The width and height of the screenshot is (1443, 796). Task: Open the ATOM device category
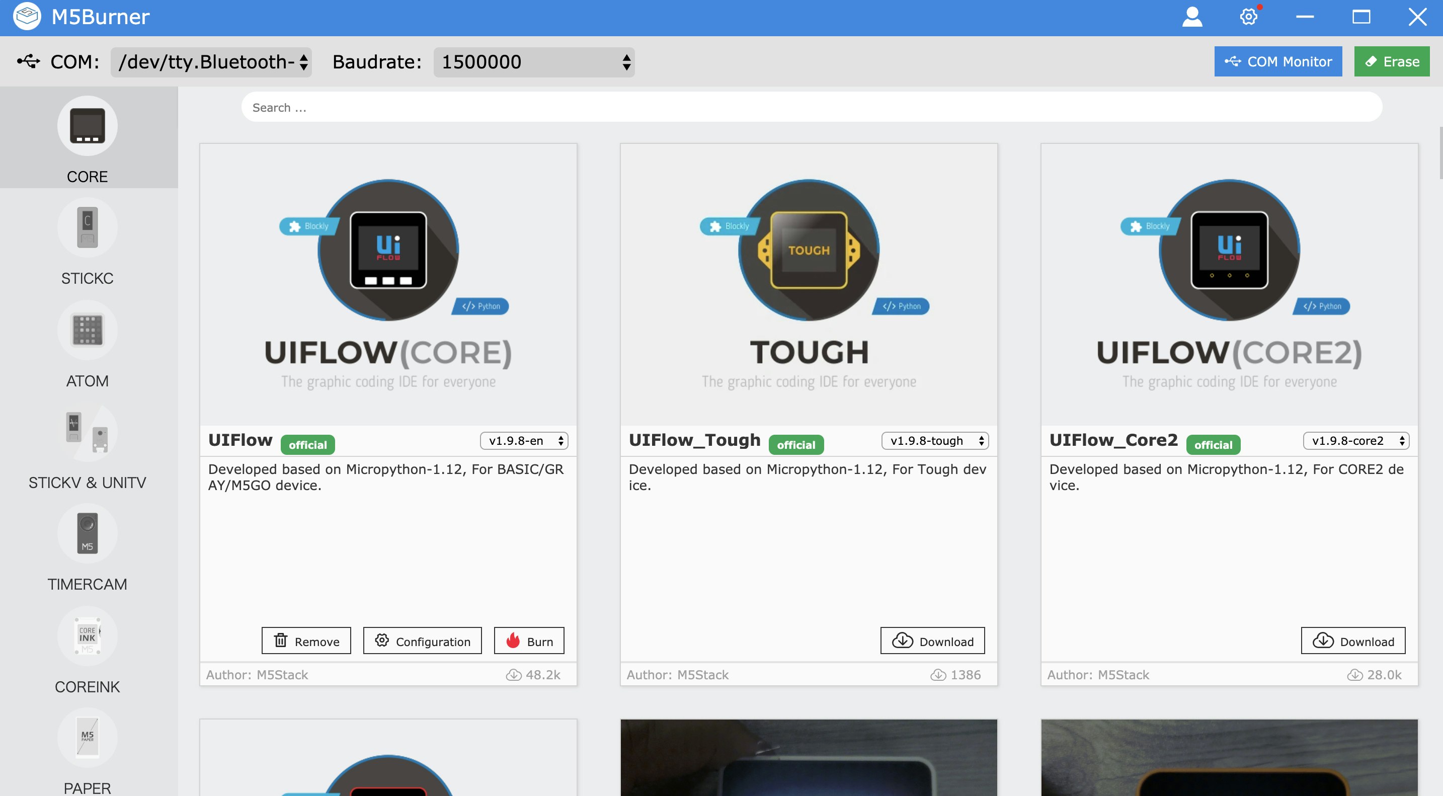pyautogui.click(x=88, y=331)
